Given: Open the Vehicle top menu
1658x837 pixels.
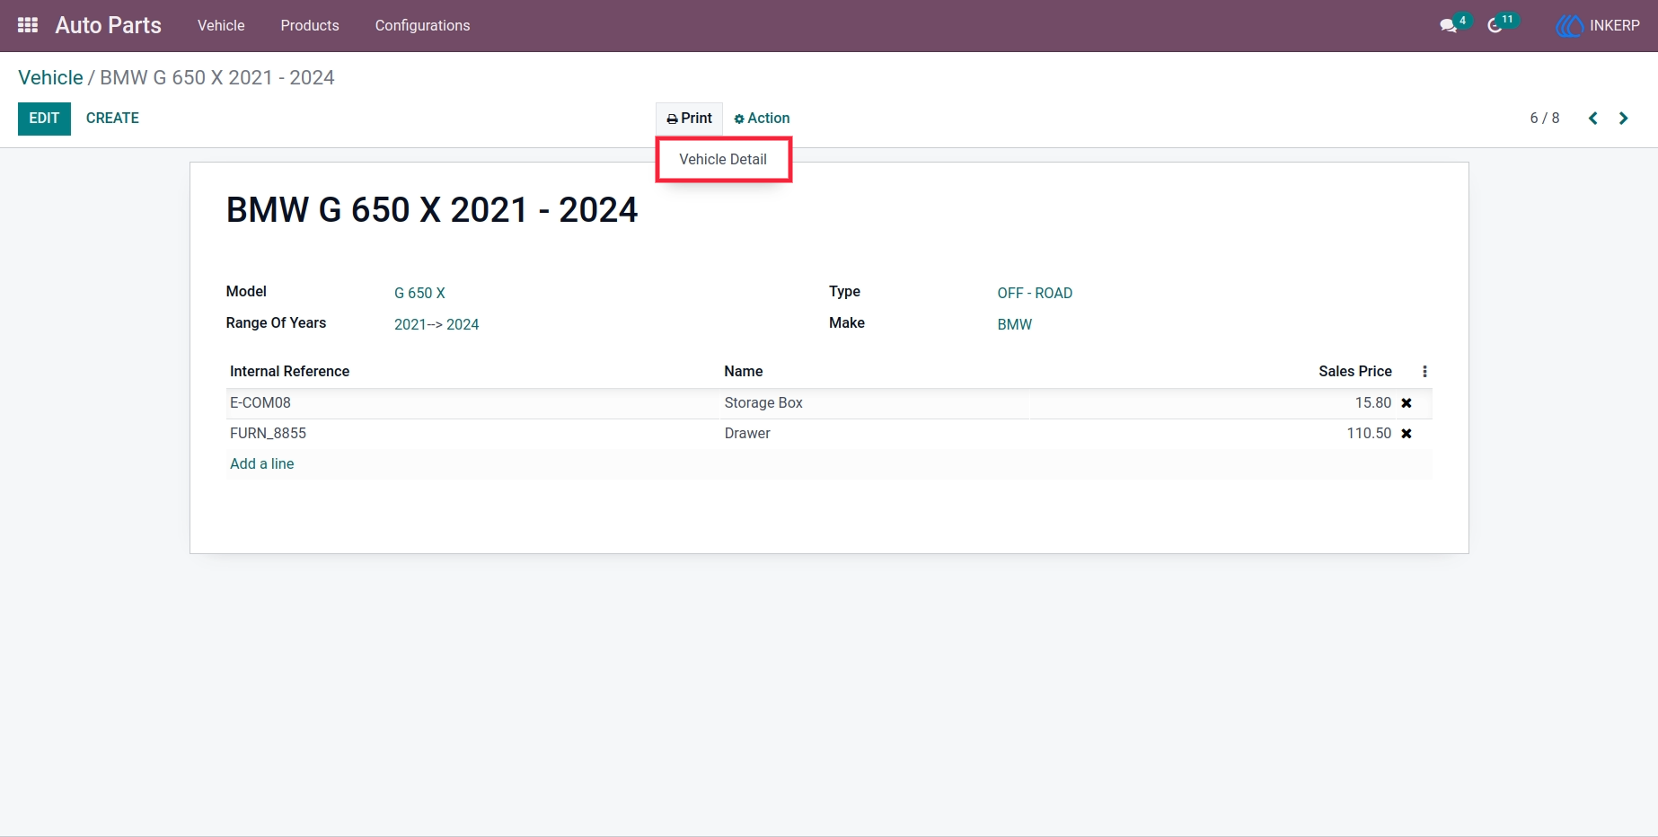Looking at the screenshot, I should pos(221,25).
